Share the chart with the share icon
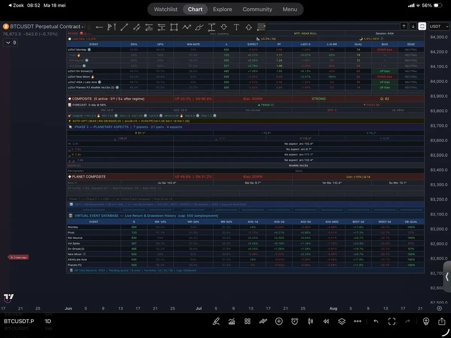451x338 pixels. [x=442, y=321]
